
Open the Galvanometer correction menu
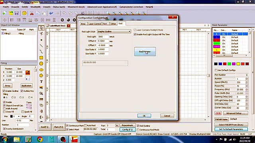[x=131, y=7]
